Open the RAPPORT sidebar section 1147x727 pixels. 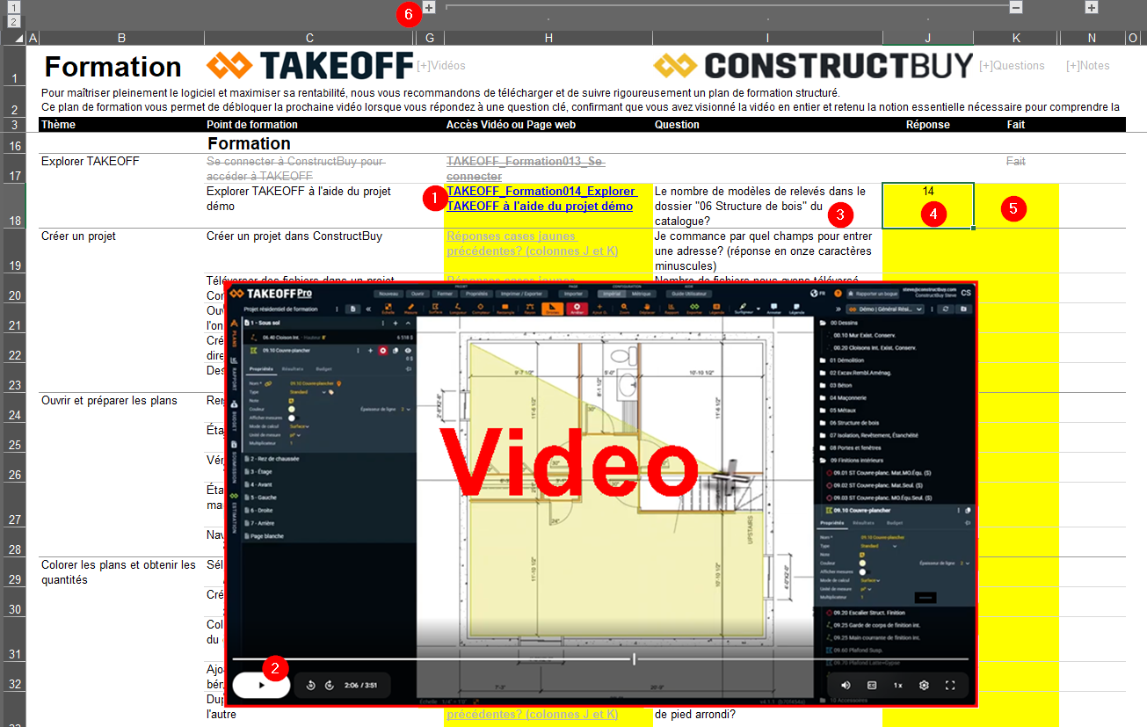click(x=234, y=373)
